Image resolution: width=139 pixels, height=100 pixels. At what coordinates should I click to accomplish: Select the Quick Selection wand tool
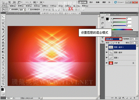pyautogui.click(x=3, y=26)
